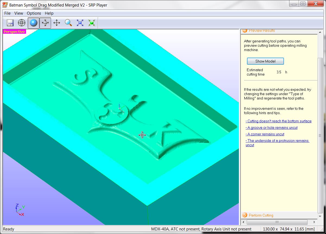Open 'A corner remains uncut' hint
Viewport: 326px width, 234px height.
click(265, 134)
